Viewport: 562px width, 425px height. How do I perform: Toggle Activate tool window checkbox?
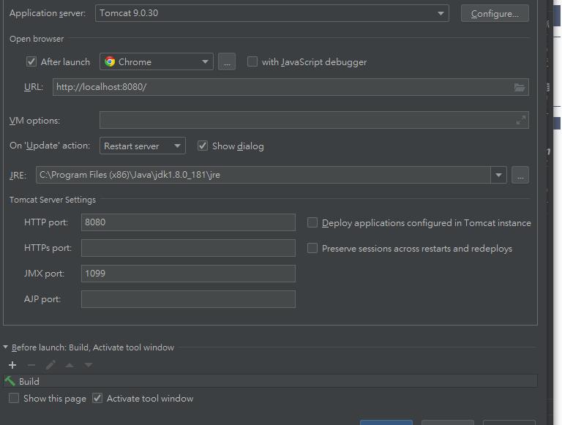[97, 398]
